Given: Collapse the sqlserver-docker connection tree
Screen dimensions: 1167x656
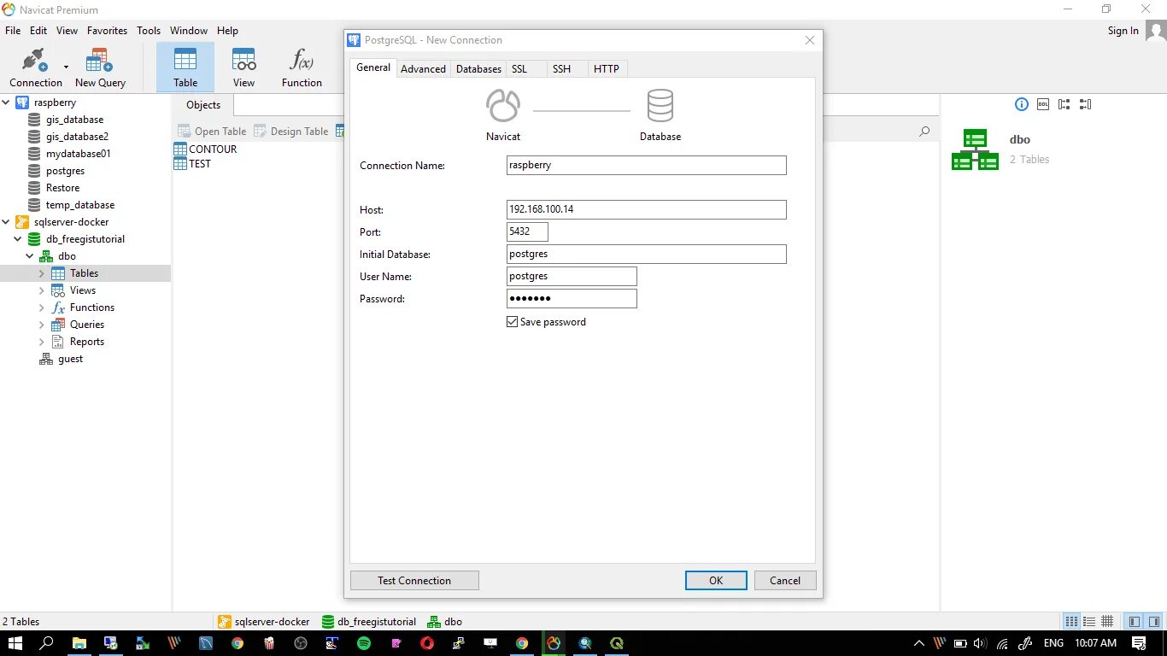Looking at the screenshot, I should pyautogui.click(x=6, y=222).
